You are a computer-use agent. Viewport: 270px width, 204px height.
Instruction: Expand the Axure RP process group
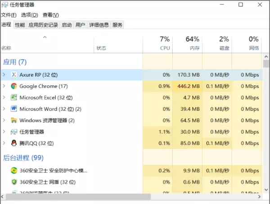tap(4, 74)
